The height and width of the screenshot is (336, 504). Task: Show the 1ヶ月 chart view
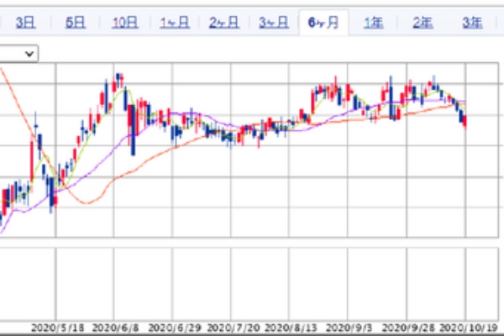point(174,24)
